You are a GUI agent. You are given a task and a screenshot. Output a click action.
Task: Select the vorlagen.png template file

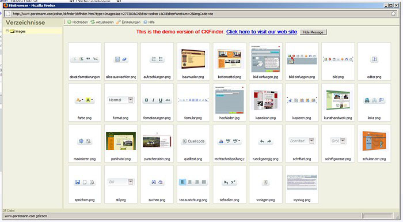click(x=265, y=185)
